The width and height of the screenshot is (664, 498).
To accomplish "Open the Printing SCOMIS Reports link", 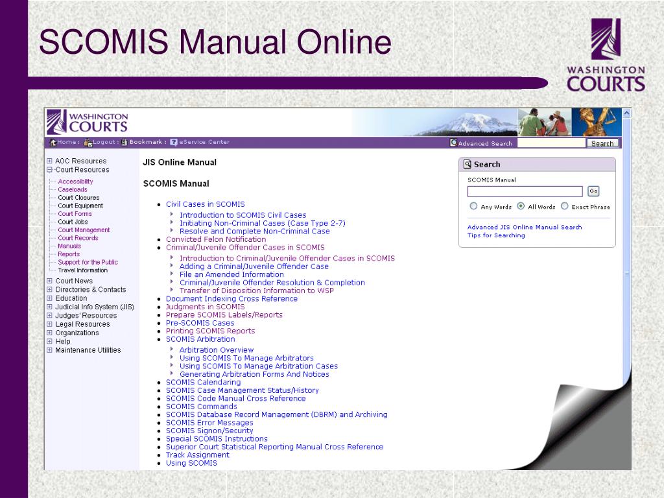I will point(211,331).
